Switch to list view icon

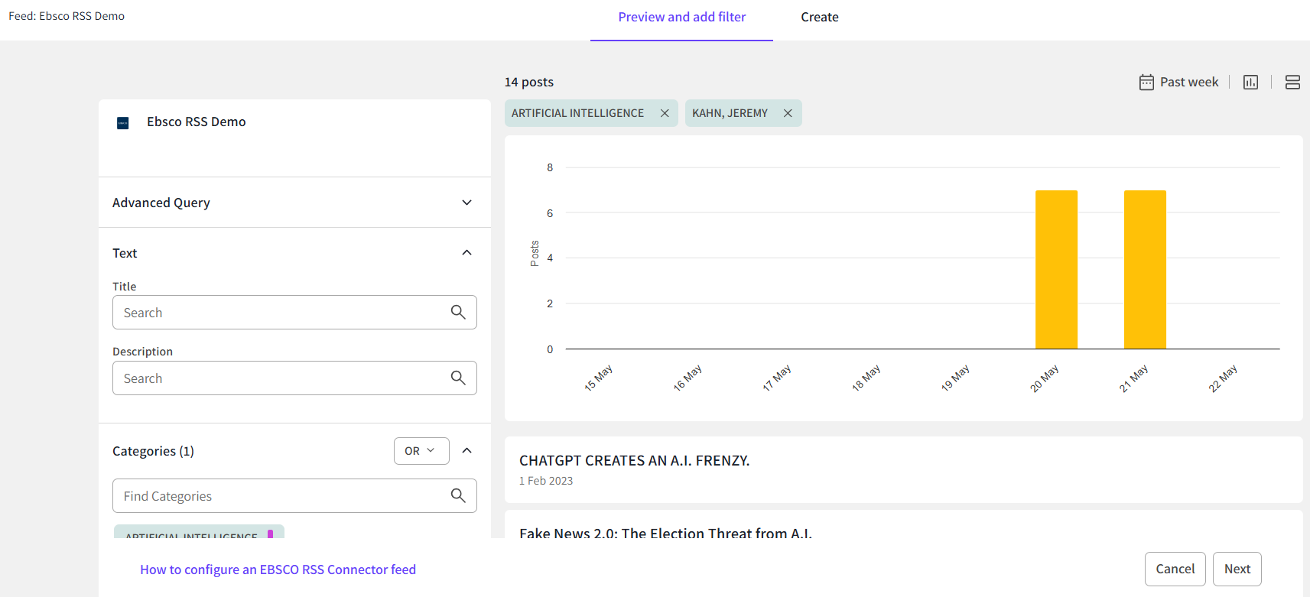click(1292, 83)
